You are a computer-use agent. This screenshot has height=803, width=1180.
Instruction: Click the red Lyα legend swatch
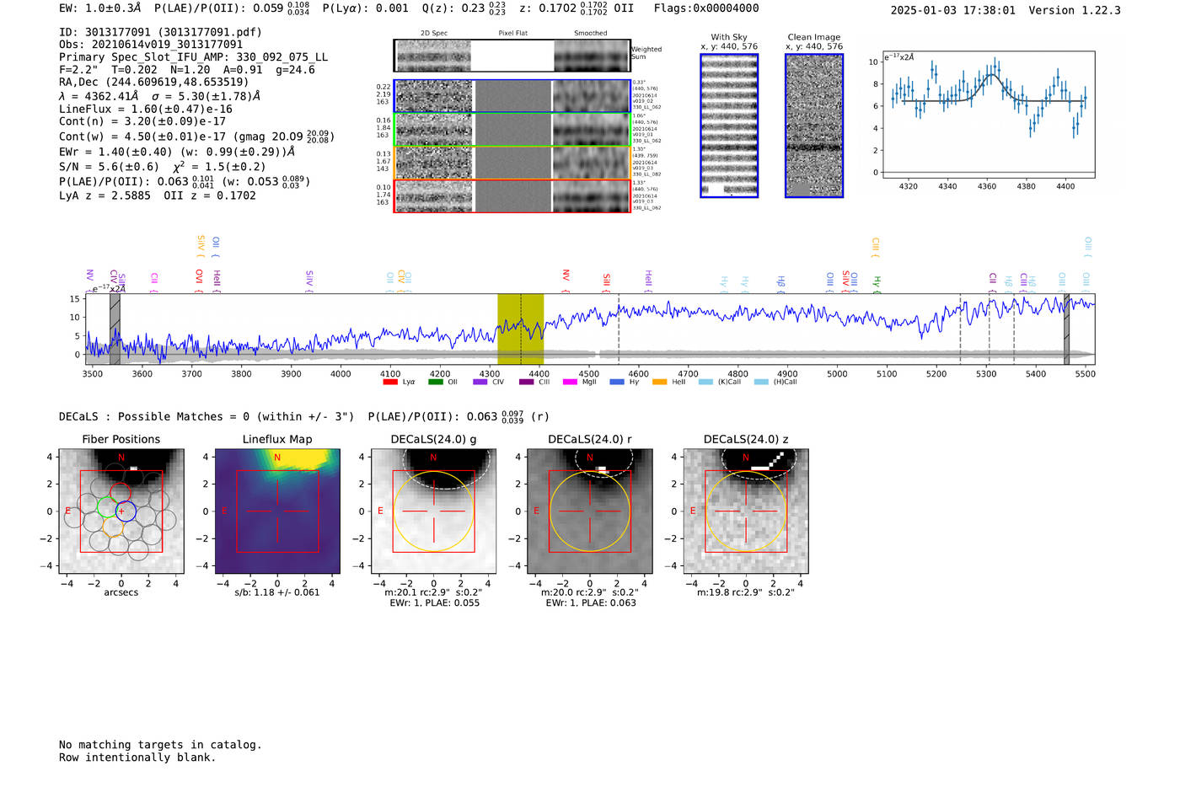coord(390,382)
